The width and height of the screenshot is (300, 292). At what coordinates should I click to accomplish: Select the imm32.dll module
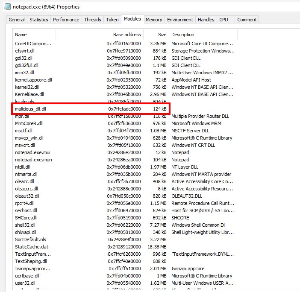pyautogui.click(x=124, y=73)
